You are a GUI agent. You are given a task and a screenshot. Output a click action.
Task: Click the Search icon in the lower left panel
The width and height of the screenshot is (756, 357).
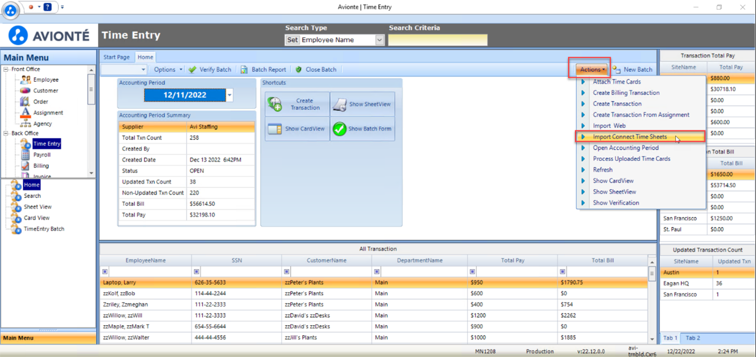(x=16, y=196)
